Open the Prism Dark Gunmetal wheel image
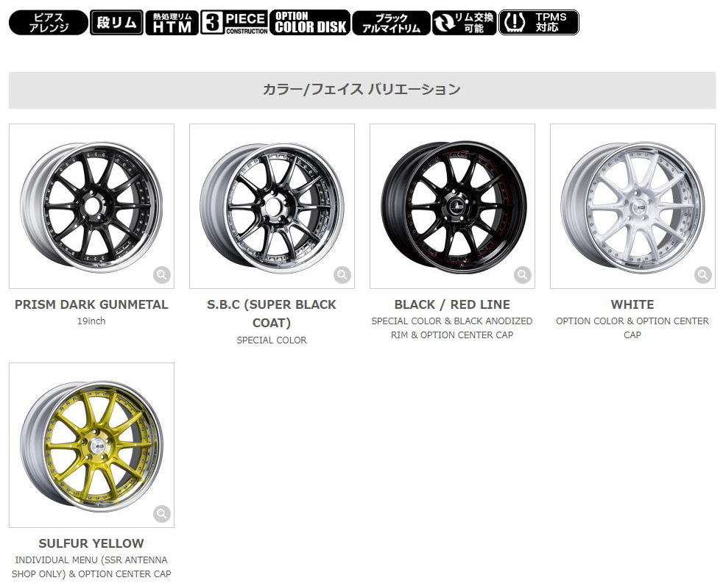The height and width of the screenshot is (586, 723). 91,206
